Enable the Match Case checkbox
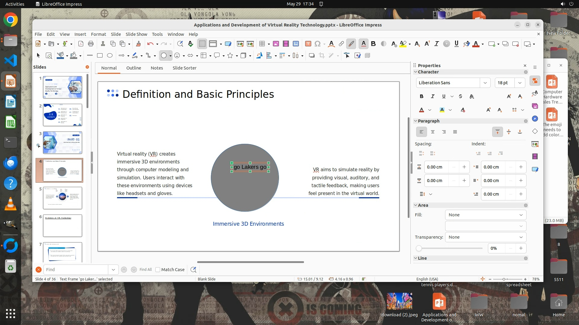This screenshot has height=325, width=579. pyautogui.click(x=158, y=270)
